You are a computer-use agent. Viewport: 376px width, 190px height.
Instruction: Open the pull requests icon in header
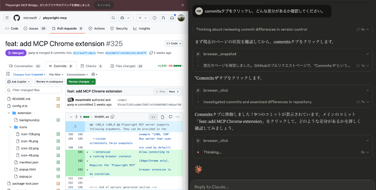(163, 18)
